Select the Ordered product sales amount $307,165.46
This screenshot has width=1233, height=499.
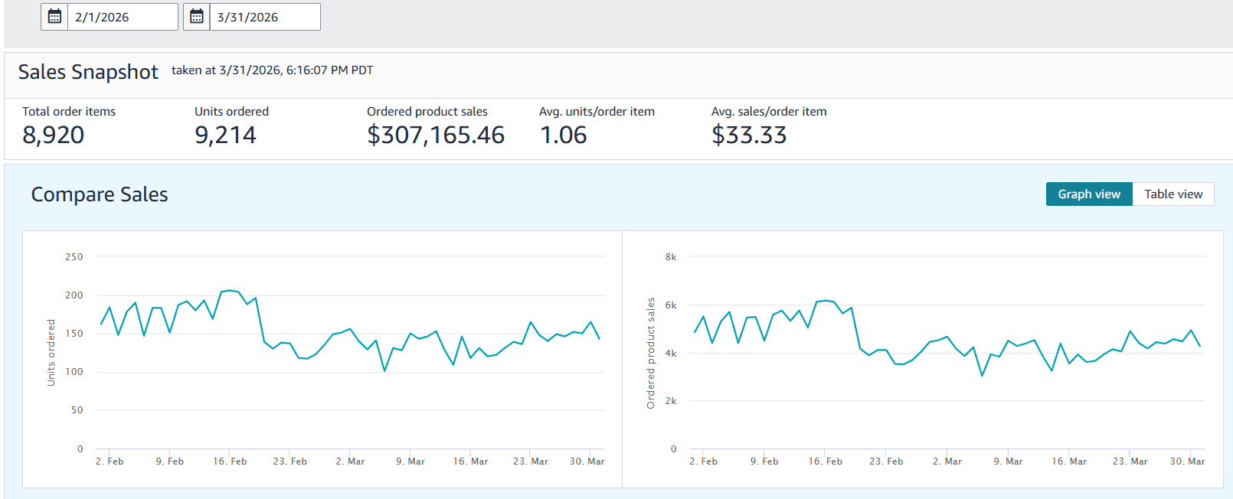click(x=435, y=135)
